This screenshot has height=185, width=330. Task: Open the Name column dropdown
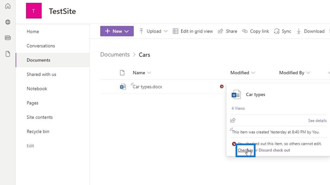coord(142,73)
